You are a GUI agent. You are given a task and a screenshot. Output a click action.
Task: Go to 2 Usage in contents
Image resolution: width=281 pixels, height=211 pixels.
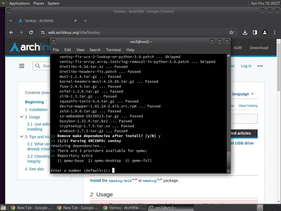(x=33, y=117)
